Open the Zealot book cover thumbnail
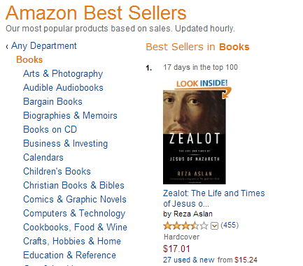The width and height of the screenshot is (303, 266). (195, 138)
